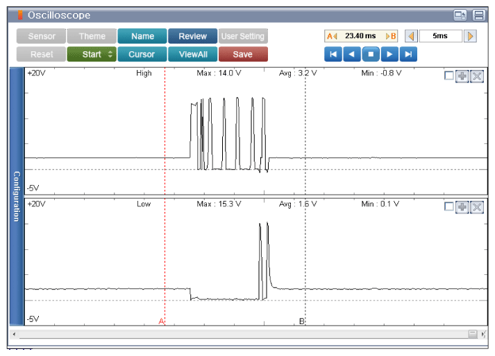Viewport: 495px width, 356px height.
Task: Tick the High channel checkbox
Action: click(x=449, y=75)
